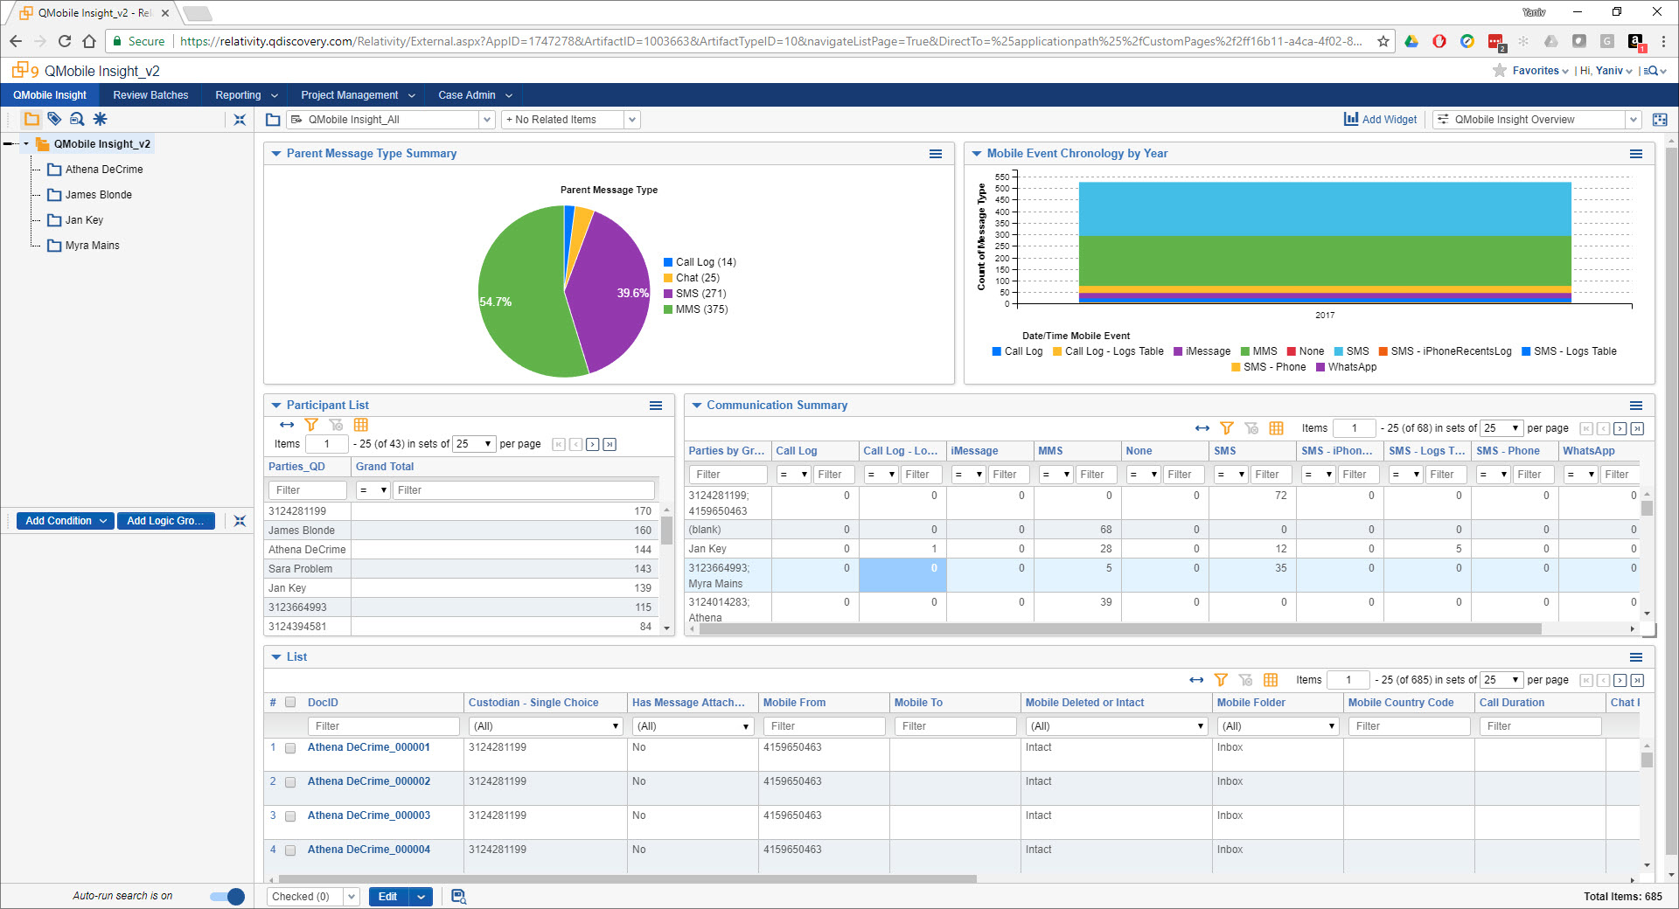Show filters in the Participant List panel
The width and height of the screenshot is (1679, 909).
(311, 425)
